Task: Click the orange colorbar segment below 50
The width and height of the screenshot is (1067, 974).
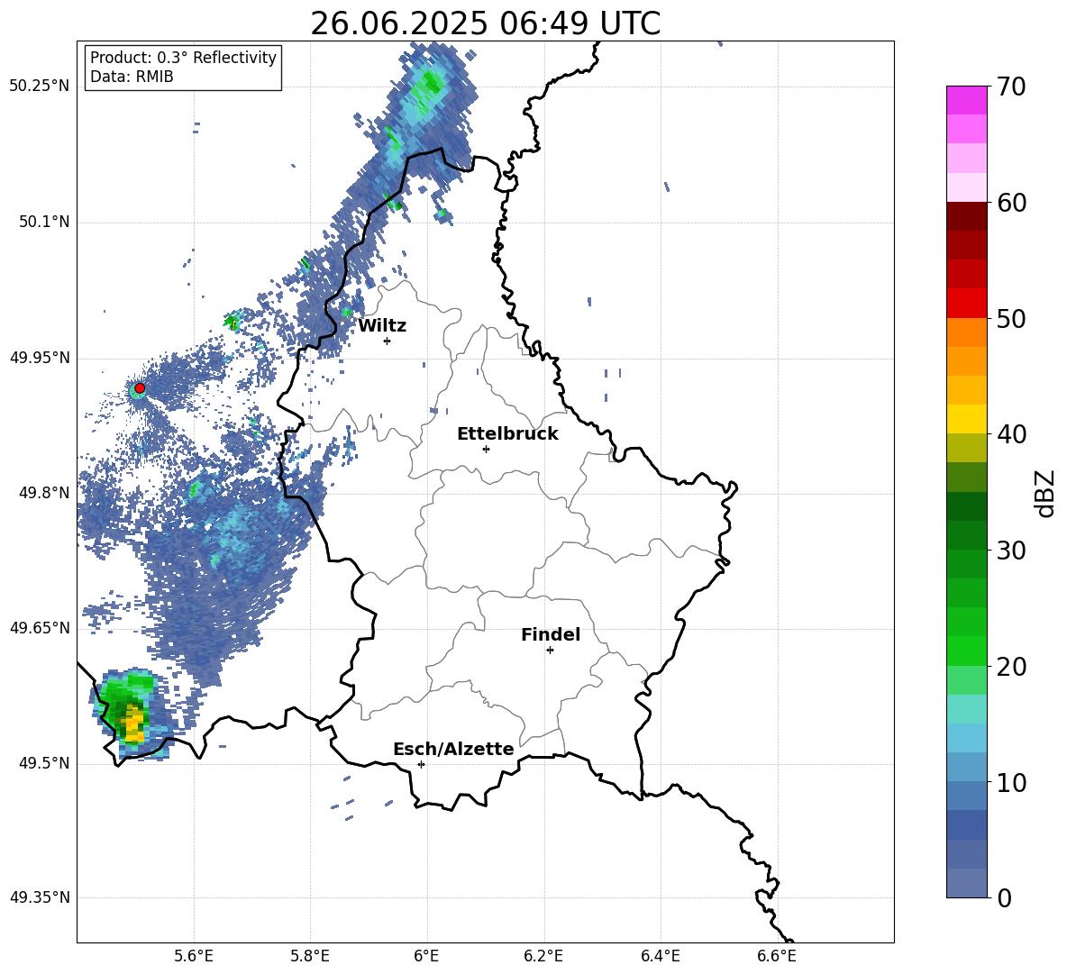Action: click(966, 332)
